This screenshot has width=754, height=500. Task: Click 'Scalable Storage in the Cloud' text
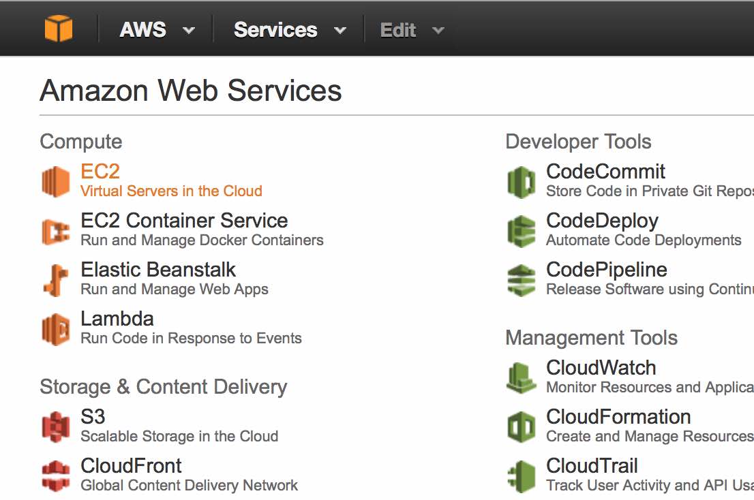click(179, 436)
